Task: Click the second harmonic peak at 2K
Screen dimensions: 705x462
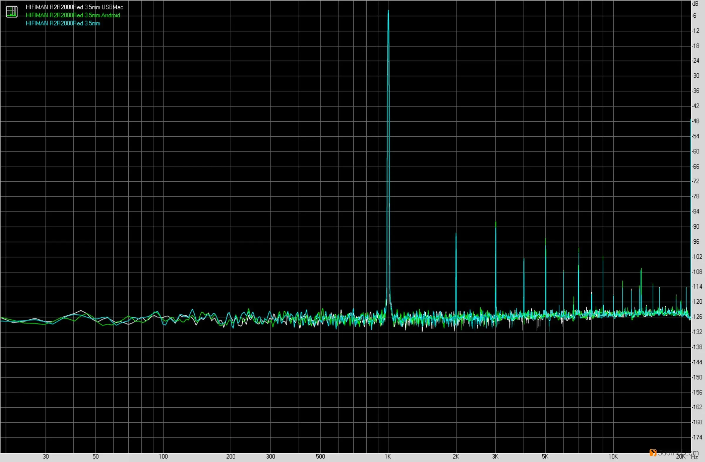Action: pos(456,234)
